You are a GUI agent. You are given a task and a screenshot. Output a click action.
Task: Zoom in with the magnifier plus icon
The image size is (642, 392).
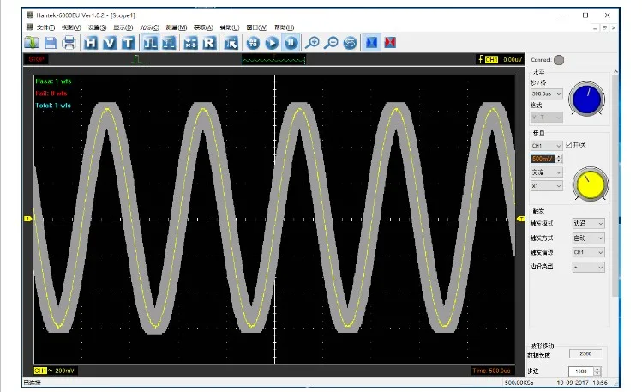click(312, 43)
